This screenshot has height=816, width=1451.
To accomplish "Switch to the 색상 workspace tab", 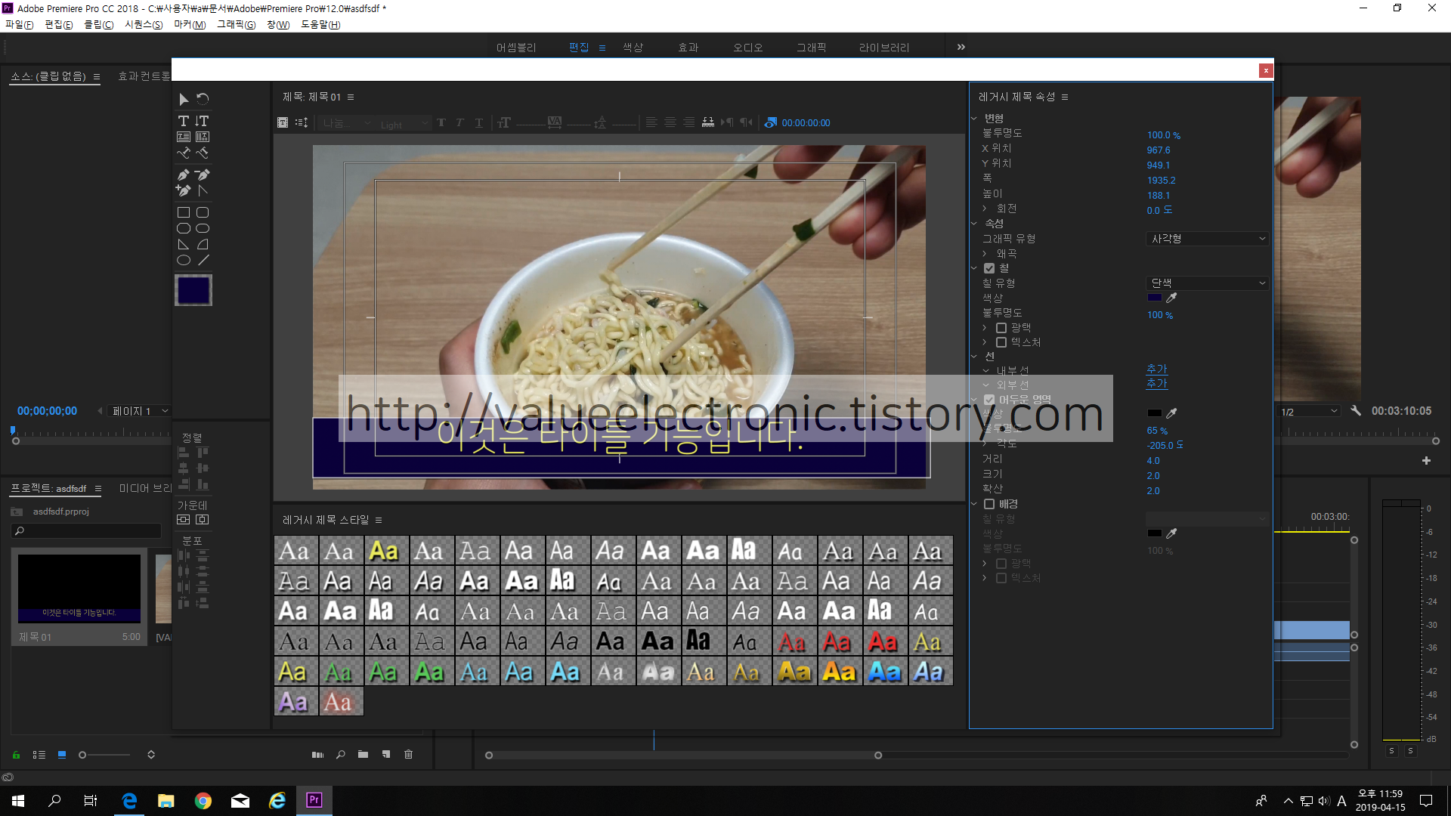I will tap(633, 48).
